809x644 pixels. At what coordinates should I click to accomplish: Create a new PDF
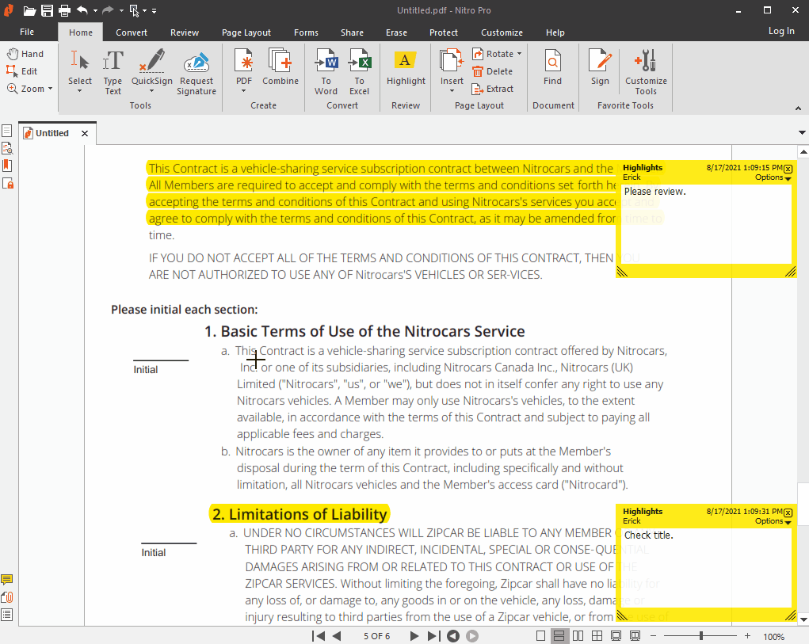pos(243,67)
